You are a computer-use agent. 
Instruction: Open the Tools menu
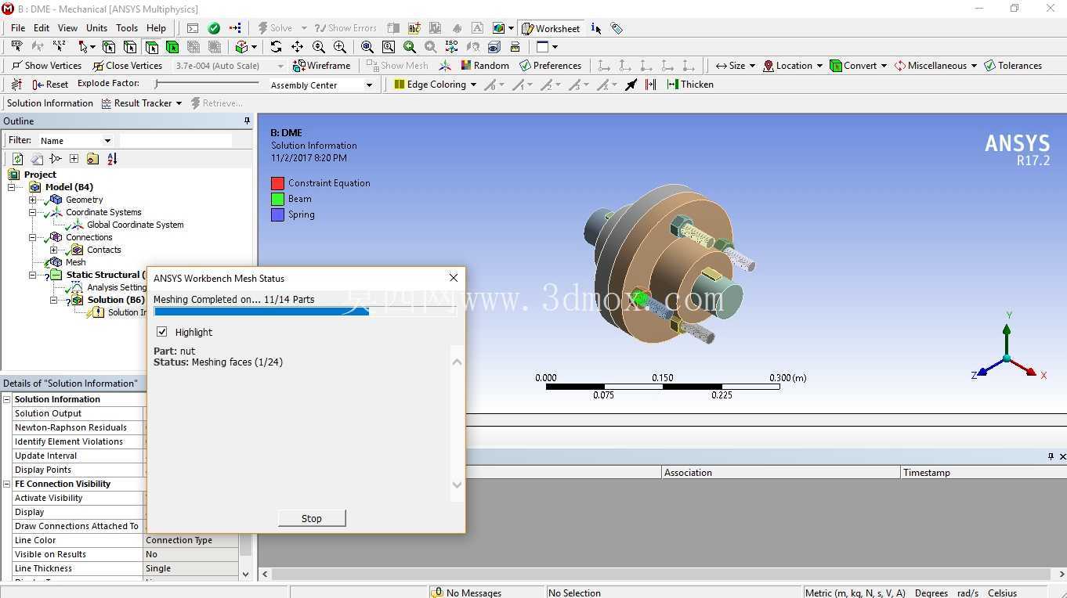click(127, 28)
